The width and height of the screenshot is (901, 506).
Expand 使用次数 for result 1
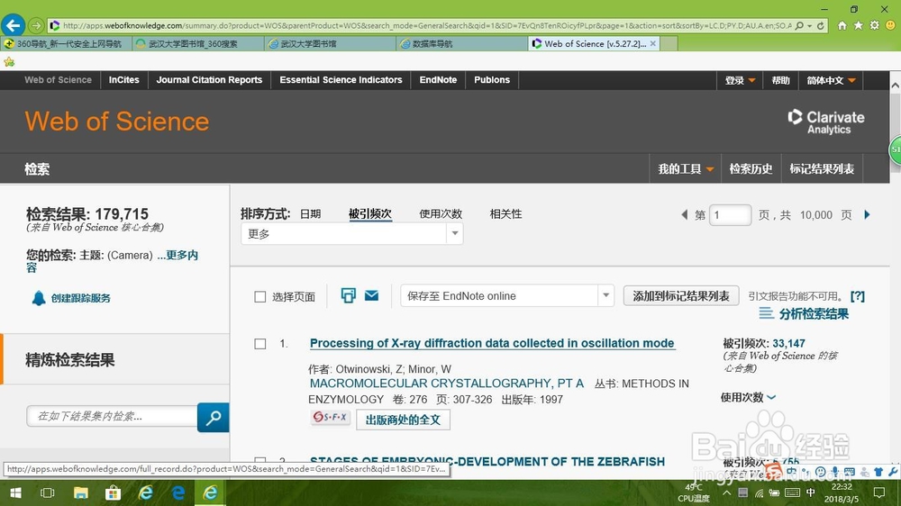click(748, 397)
